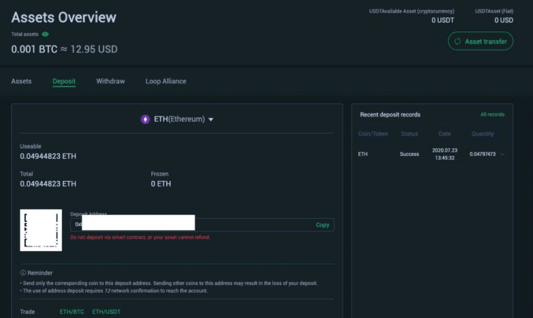Open the Loop Alliance tab
533x318 pixels.
pos(166,82)
